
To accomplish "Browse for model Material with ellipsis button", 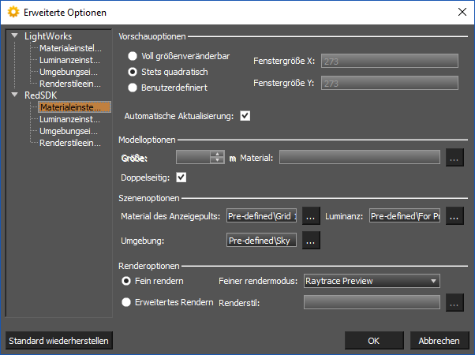I will pos(453,157).
